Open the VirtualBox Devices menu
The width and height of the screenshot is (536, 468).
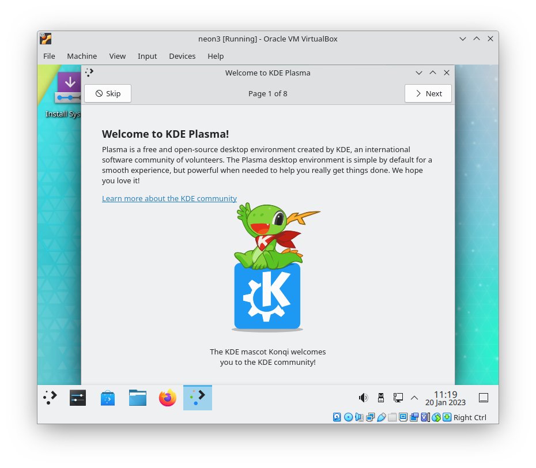click(182, 56)
